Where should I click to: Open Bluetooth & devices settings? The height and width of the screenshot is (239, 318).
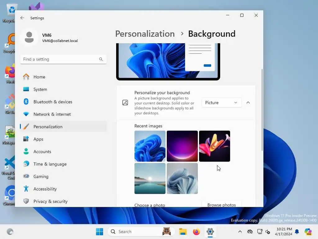pyautogui.click(x=63, y=102)
